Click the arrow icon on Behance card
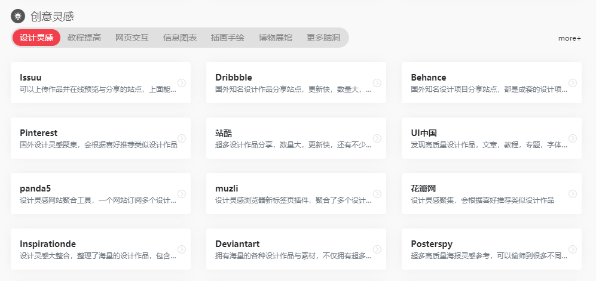The width and height of the screenshot is (596, 281). [573, 83]
